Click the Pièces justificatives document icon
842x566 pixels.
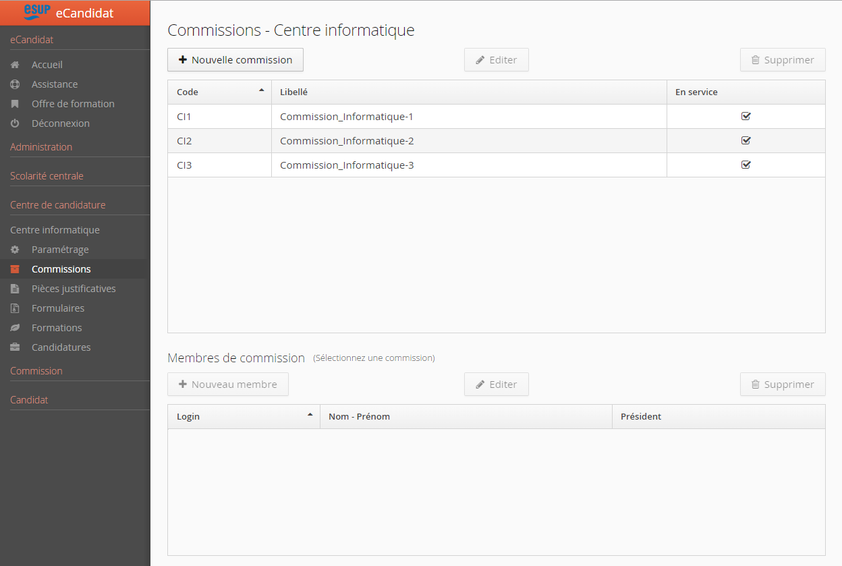pos(15,289)
